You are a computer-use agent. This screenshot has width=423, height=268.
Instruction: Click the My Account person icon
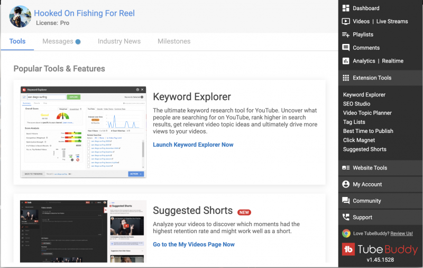click(x=346, y=184)
